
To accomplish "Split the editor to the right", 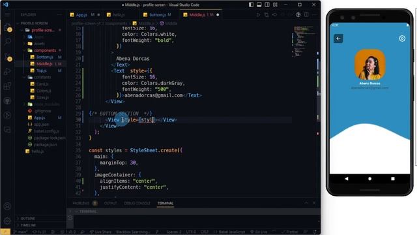I will 306,14.
